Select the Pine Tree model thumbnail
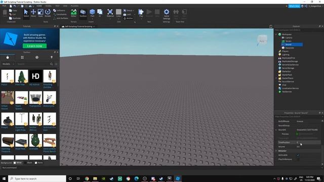This screenshot has height=182, width=324. [21, 76]
